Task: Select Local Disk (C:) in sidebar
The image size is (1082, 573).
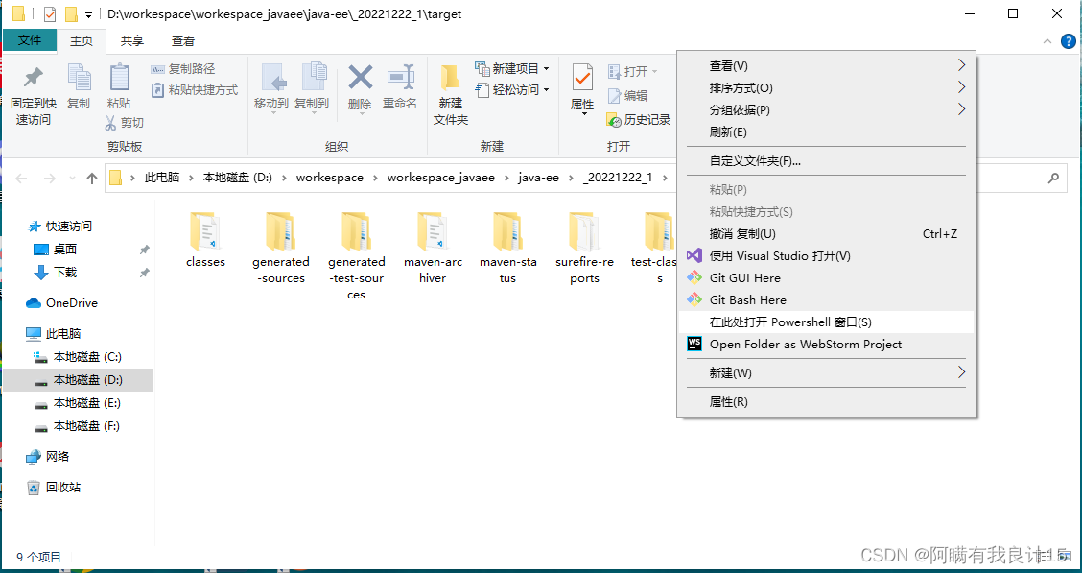Action: pos(87,357)
